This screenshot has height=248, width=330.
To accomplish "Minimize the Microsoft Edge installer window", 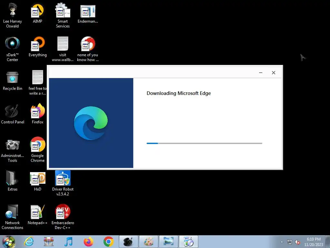I will 261,73.
